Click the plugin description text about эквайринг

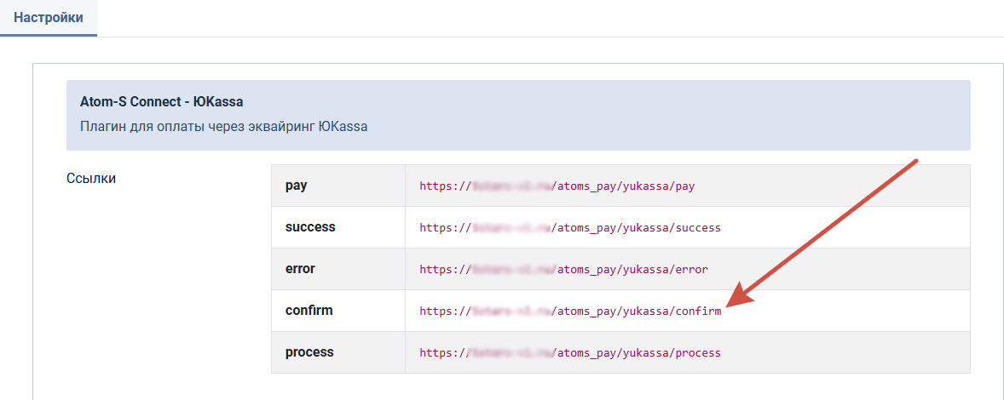click(223, 127)
